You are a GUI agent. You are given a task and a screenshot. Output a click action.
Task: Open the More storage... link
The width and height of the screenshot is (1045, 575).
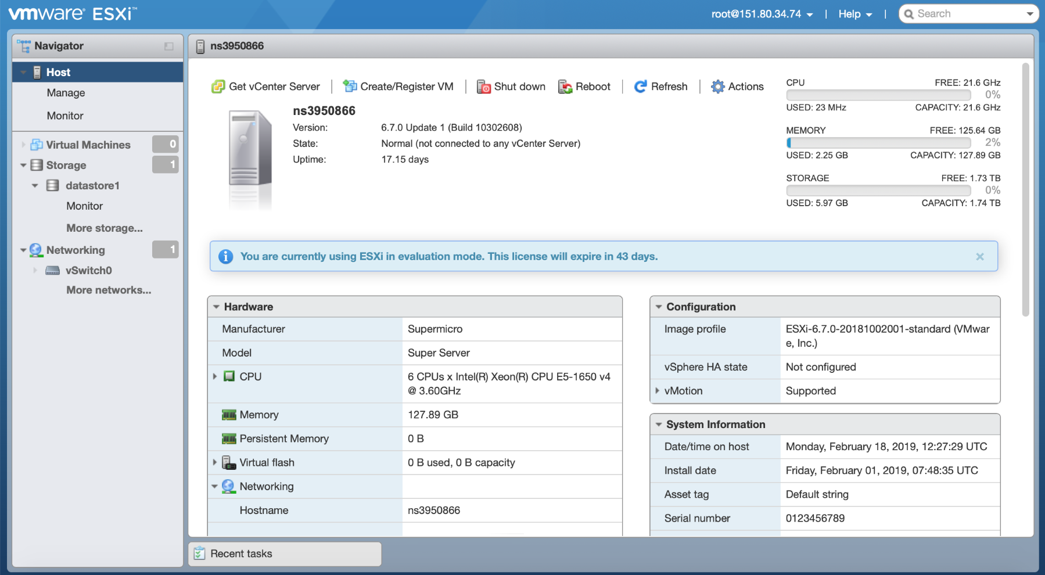click(x=105, y=228)
